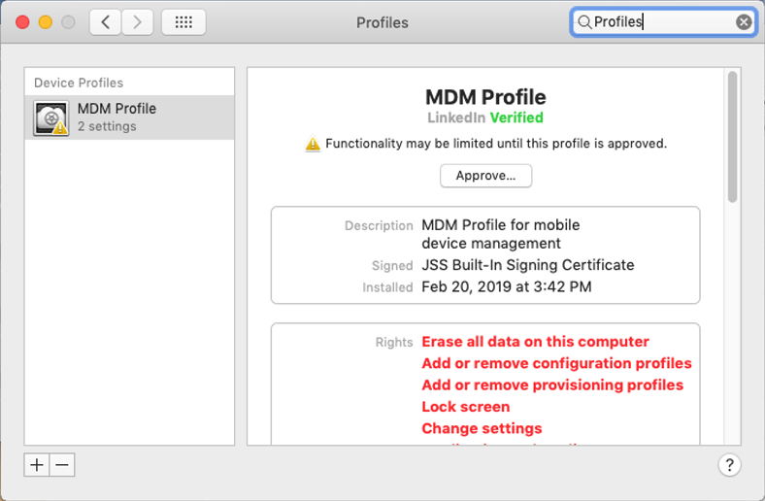765x501 pixels.
Task: Click the Device Profiles list header
Action: 79,83
